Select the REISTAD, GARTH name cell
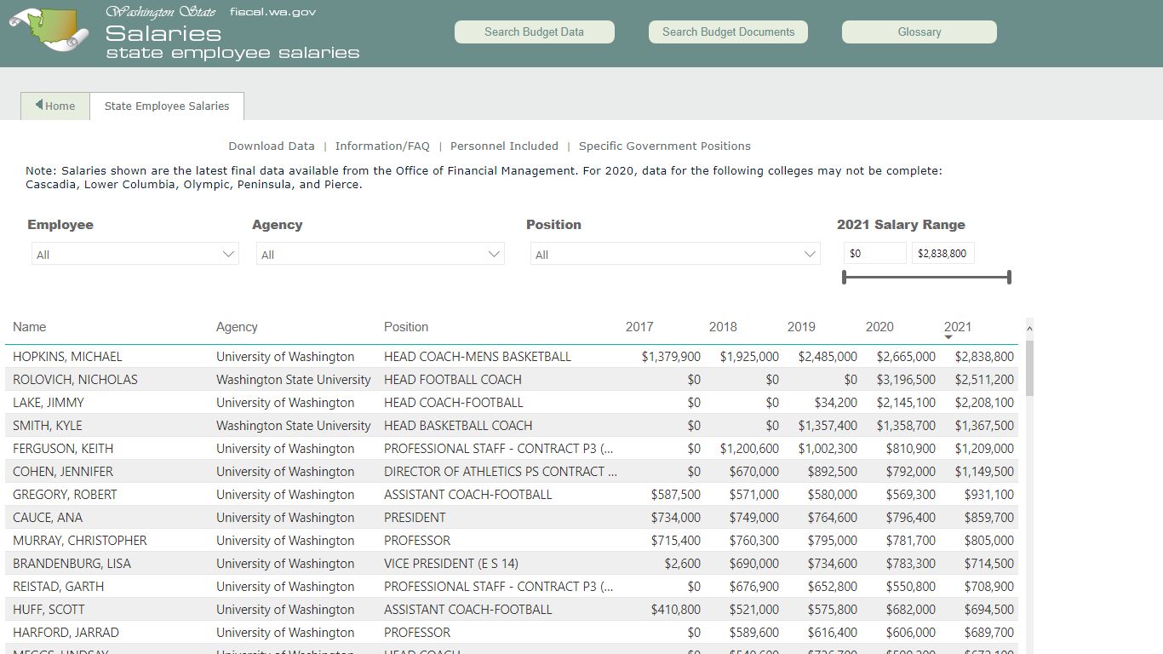This screenshot has width=1163, height=654. [x=58, y=587]
